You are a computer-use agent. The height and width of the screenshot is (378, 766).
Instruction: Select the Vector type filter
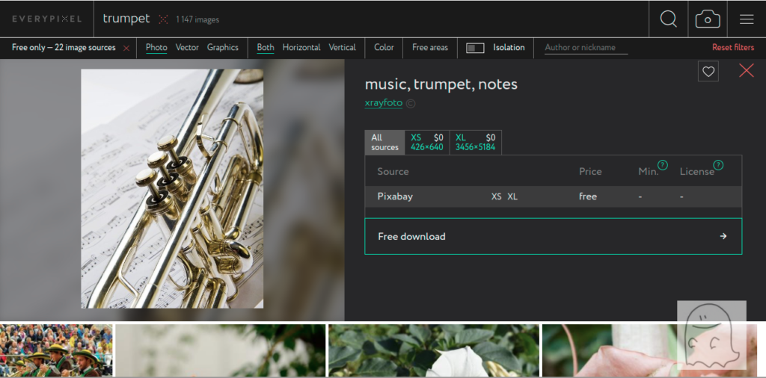[187, 48]
